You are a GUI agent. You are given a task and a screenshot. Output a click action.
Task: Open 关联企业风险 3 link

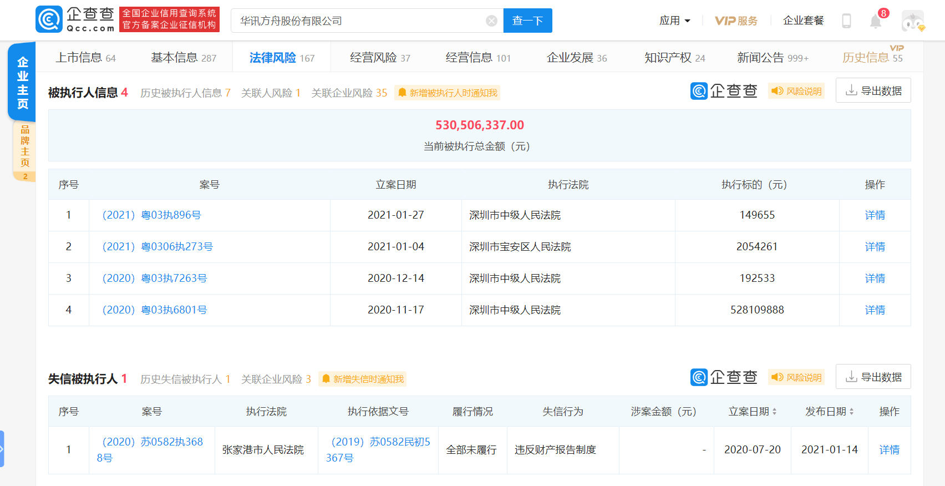point(276,379)
